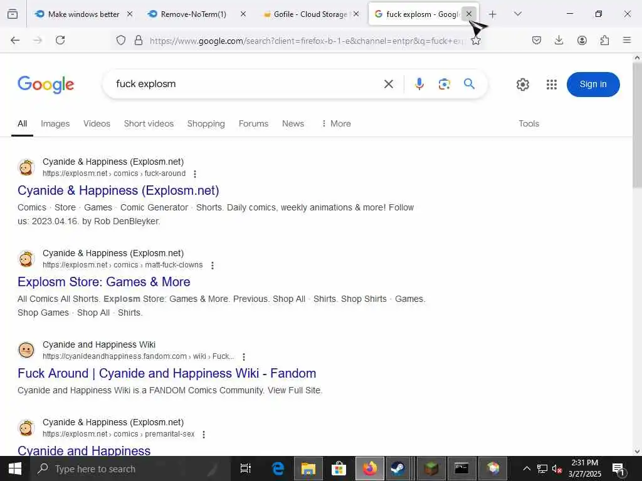Screen dimensions: 642x481
Task: Click the Sign in button
Action: [x=593, y=85]
